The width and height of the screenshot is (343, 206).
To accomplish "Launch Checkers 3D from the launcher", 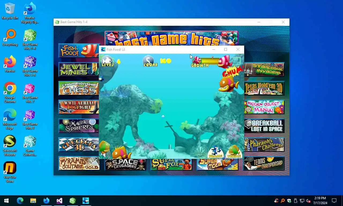I will tap(79, 145).
